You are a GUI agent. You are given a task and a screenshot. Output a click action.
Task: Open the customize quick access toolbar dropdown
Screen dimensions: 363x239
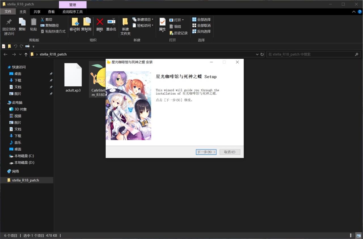33,46
